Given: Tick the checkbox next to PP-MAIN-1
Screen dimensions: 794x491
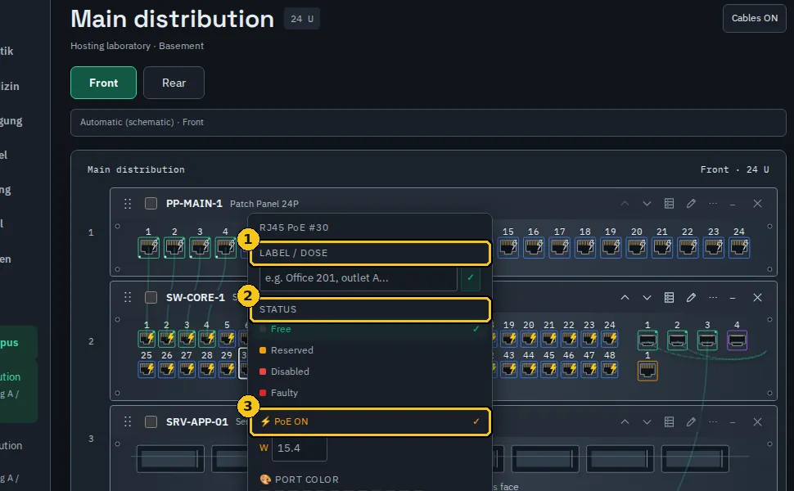Looking at the screenshot, I should 151,204.
